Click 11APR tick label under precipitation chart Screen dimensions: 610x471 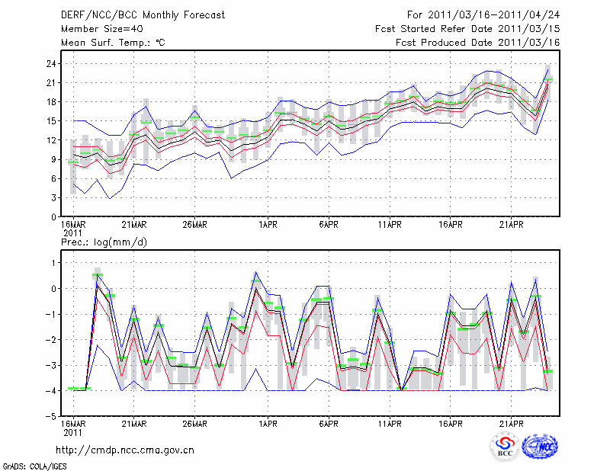pyautogui.click(x=390, y=424)
